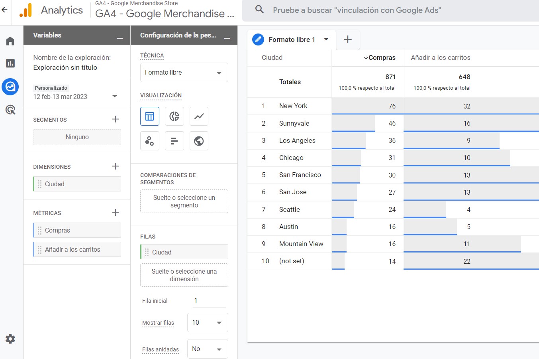
Task: Click the New York row label
Action: 293,106
